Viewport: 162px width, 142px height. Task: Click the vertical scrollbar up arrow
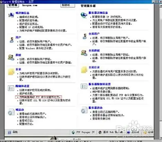[x=161, y=6]
